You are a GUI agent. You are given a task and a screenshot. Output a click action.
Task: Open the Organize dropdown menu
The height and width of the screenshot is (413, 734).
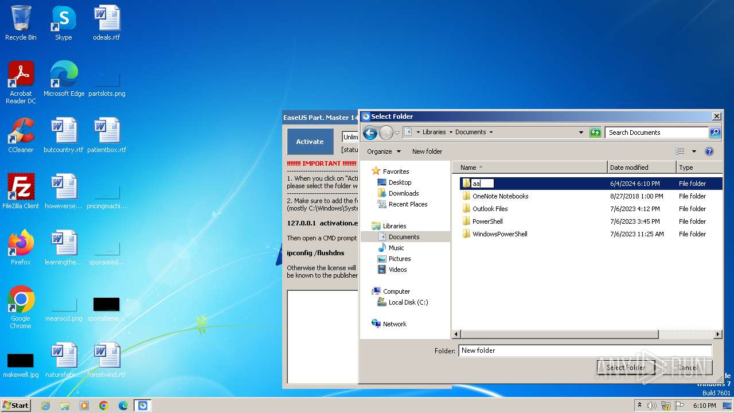pos(384,151)
